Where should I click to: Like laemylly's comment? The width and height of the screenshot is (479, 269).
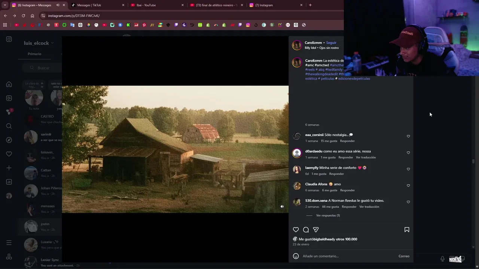point(408,169)
